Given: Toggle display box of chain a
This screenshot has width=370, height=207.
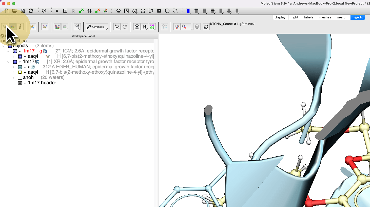Looking at the screenshot, I should tap(20, 67).
